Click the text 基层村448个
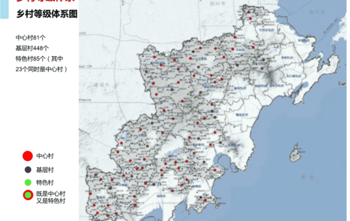This screenshot has height=221, width=350. (x=32, y=48)
